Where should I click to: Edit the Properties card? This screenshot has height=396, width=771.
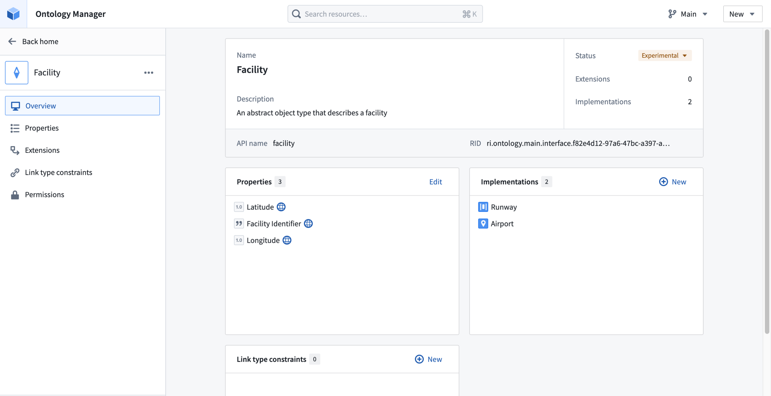click(x=435, y=182)
